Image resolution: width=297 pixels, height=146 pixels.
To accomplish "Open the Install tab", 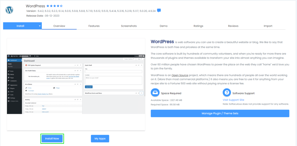I will coord(20,26).
